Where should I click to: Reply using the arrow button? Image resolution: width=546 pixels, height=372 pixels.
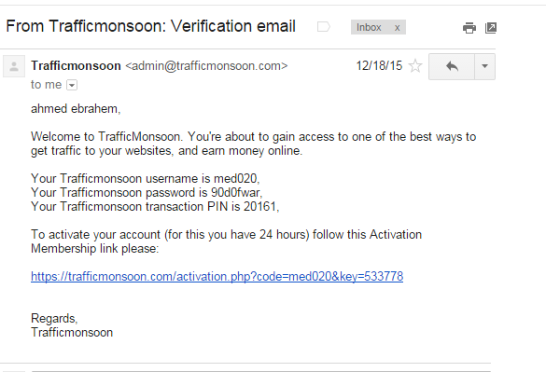pyautogui.click(x=452, y=66)
